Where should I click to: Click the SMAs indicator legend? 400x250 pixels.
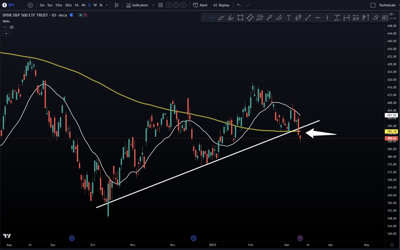[6, 21]
